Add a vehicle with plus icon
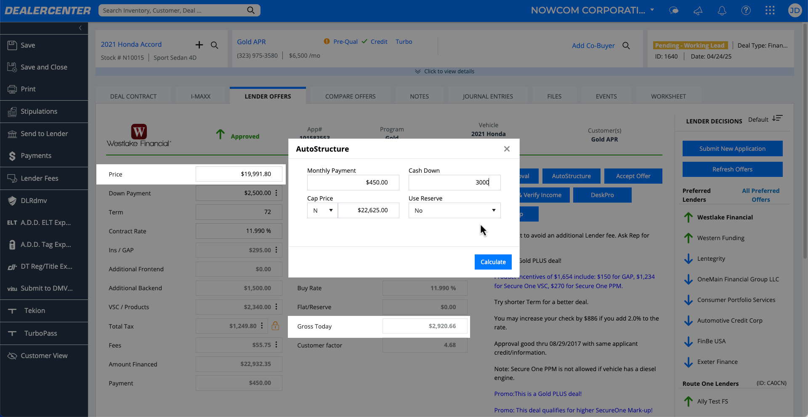This screenshot has width=808, height=417. click(199, 45)
